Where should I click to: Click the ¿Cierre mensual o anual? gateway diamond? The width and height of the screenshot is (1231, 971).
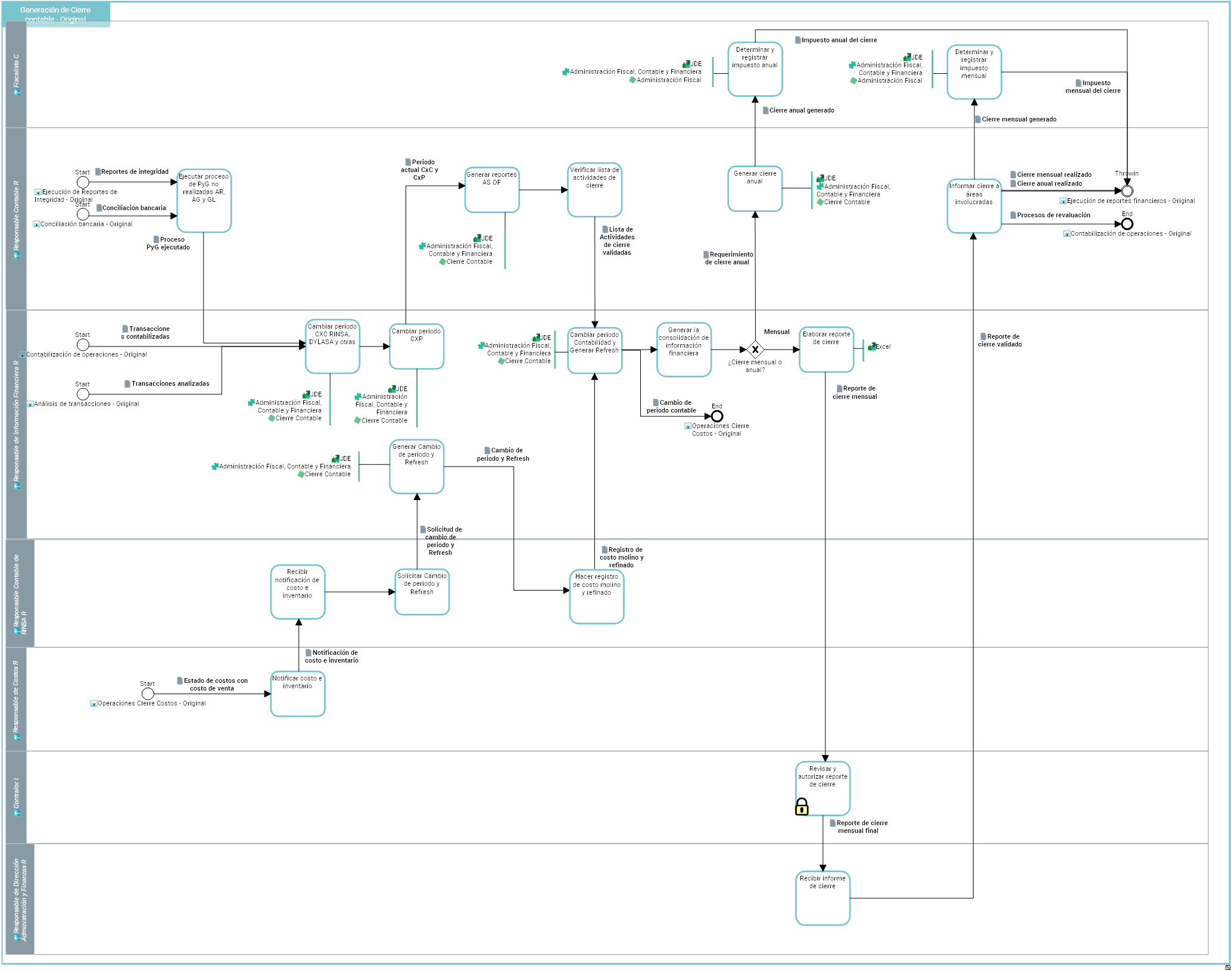pos(755,349)
